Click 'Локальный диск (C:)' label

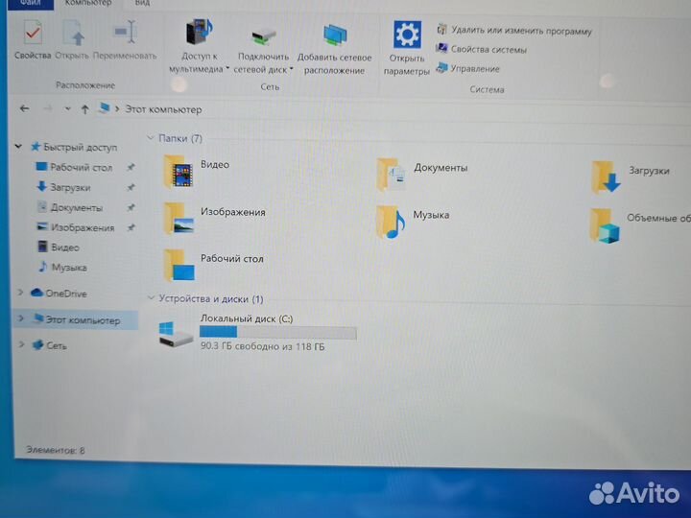coord(247,318)
